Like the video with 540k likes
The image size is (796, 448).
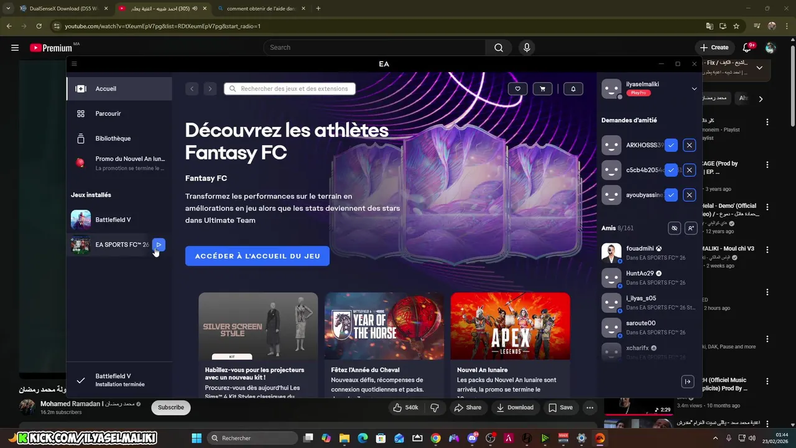point(405,408)
